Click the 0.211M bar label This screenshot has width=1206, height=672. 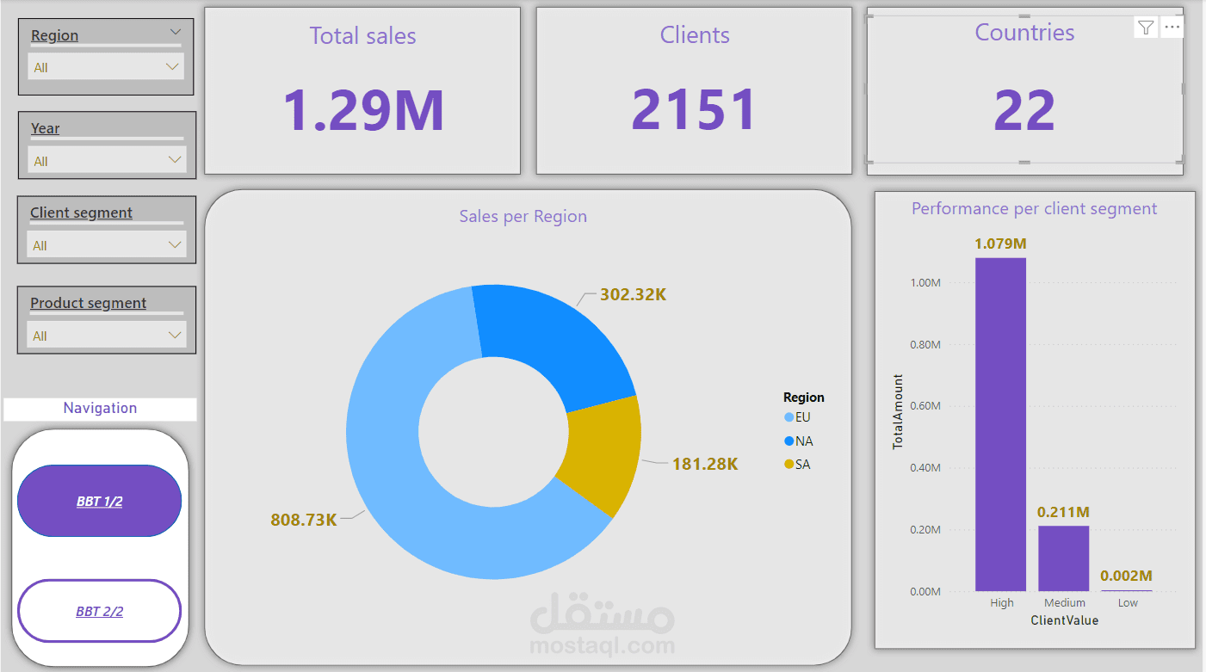(1063, 512)
